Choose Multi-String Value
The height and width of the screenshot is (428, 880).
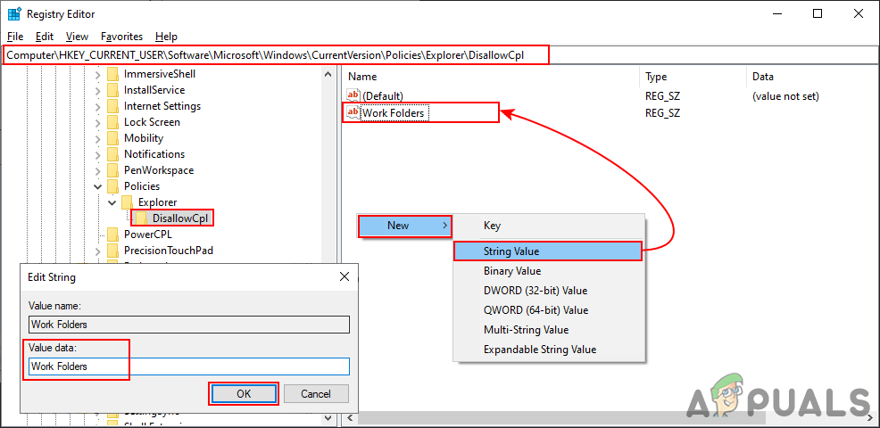tap(550, 330)
